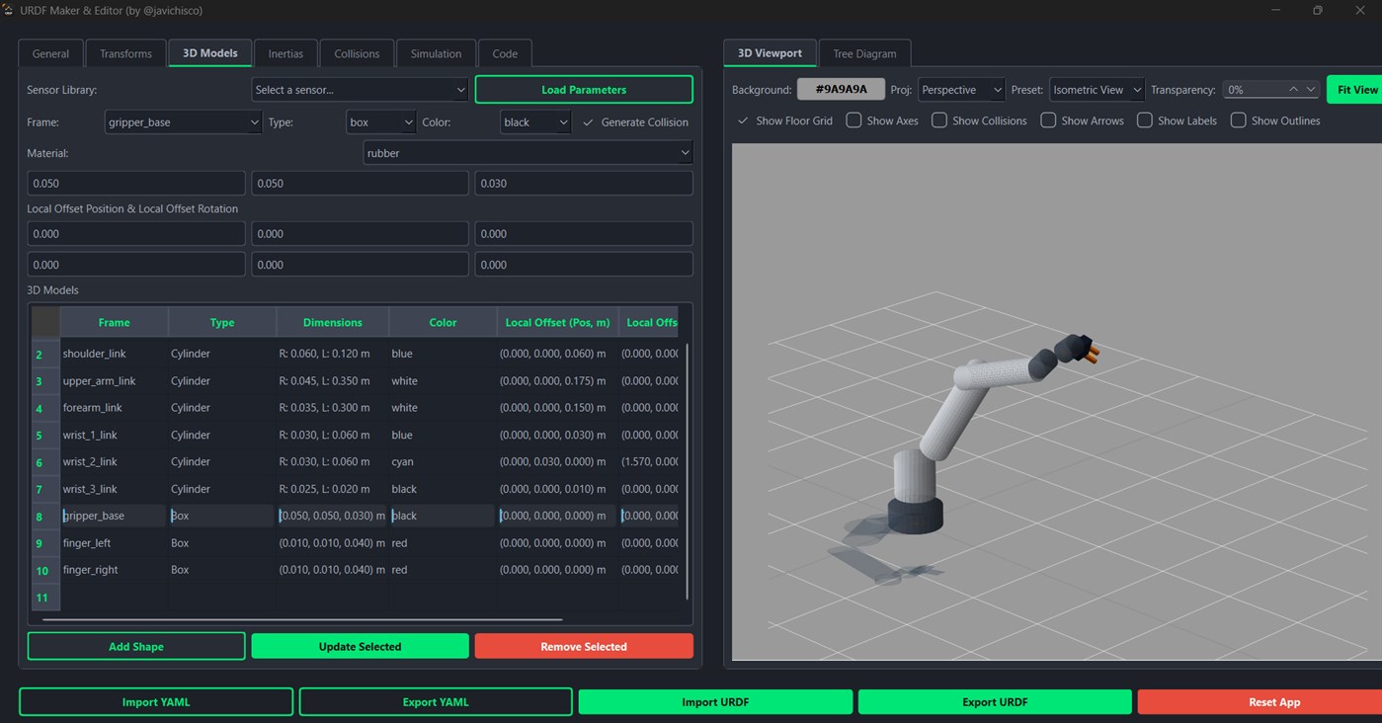Image resolution: width=1382 pixels, height=723 pixels.
Task: Open the Type dropdown set to box
Action: click(381, 122)
